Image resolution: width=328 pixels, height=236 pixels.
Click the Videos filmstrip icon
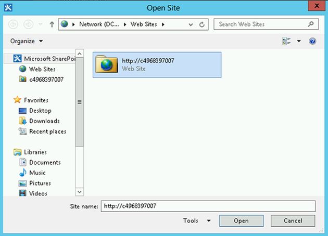click(x=22, y=193)
